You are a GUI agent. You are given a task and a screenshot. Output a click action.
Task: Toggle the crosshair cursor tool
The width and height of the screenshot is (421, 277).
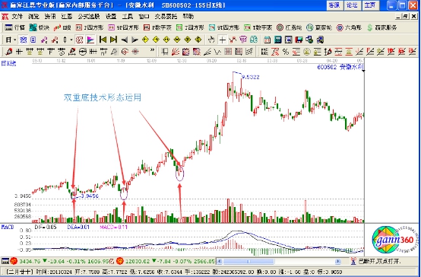click(x=222, y=40)
